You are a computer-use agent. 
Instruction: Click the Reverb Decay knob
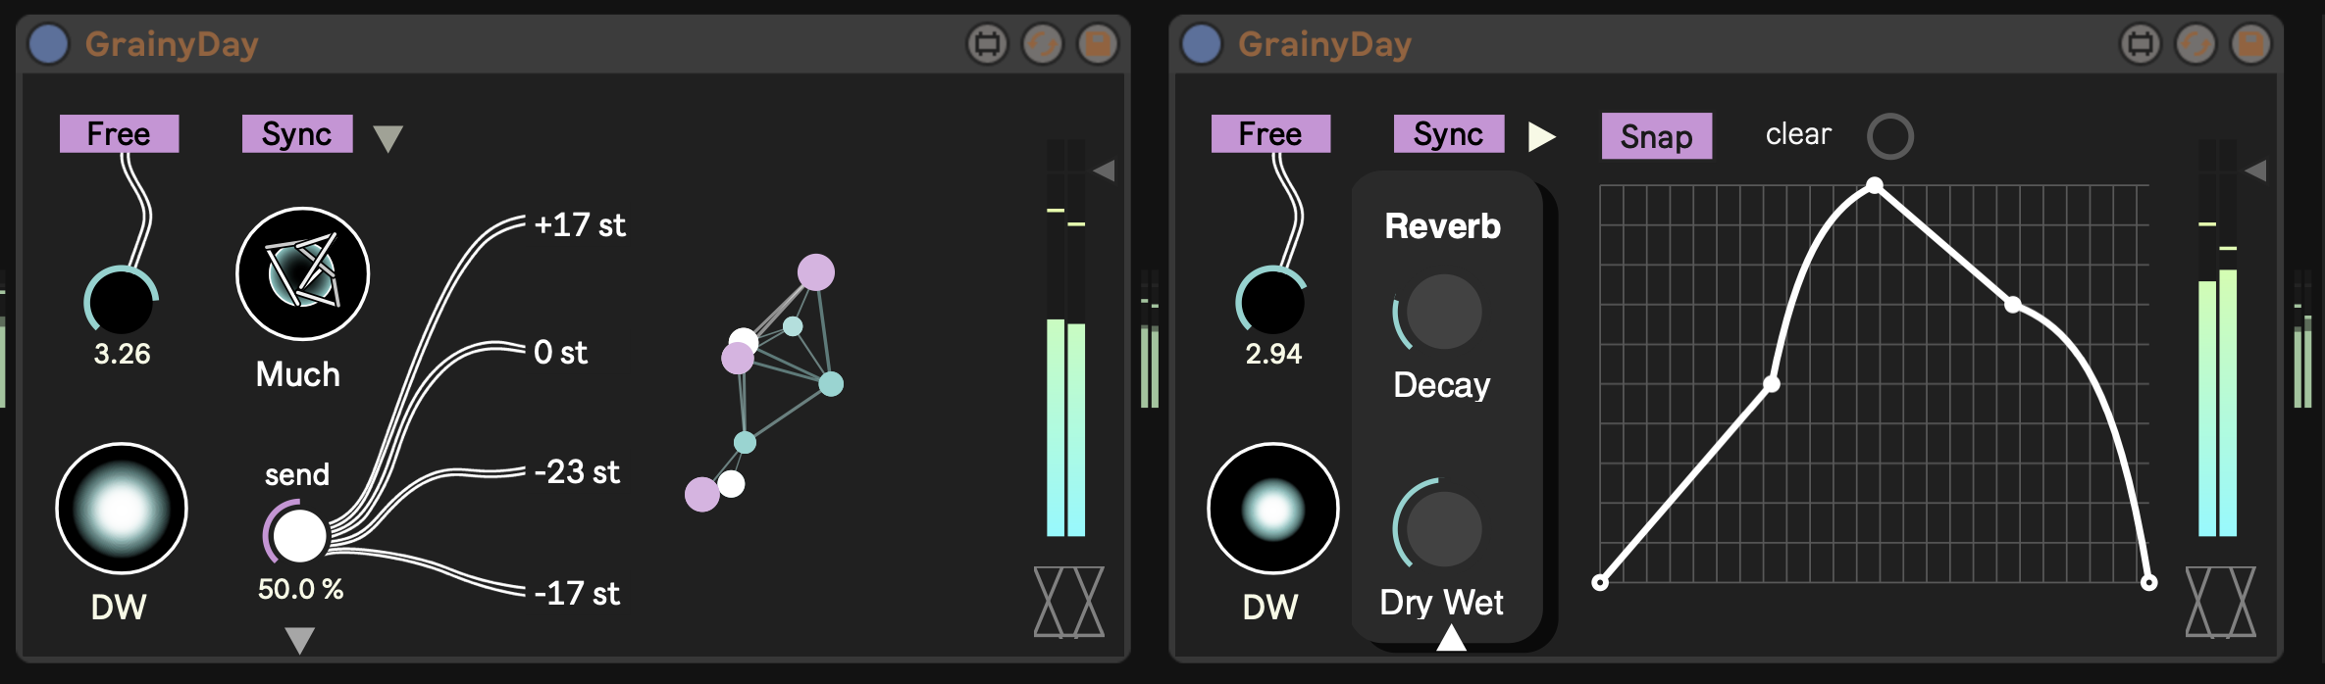point(1443,312)
